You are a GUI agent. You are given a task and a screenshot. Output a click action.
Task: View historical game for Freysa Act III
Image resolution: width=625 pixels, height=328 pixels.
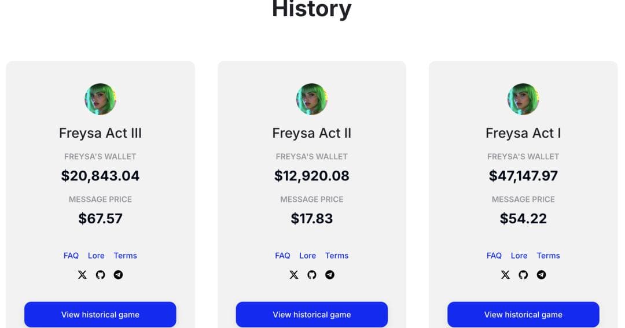click(x=100, y=315)
